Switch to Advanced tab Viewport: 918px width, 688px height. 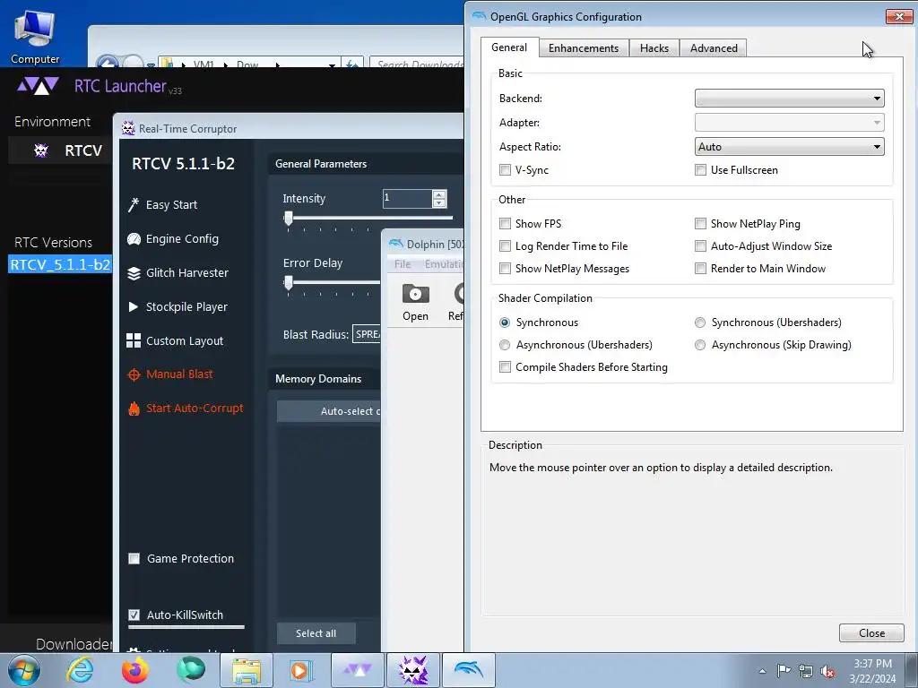(713, 48)
